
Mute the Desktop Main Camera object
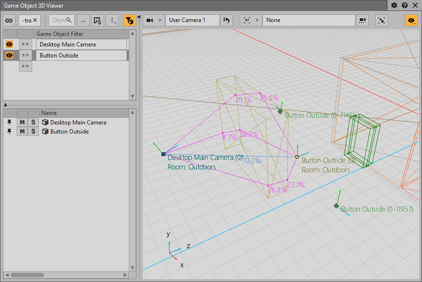[22, 123]
